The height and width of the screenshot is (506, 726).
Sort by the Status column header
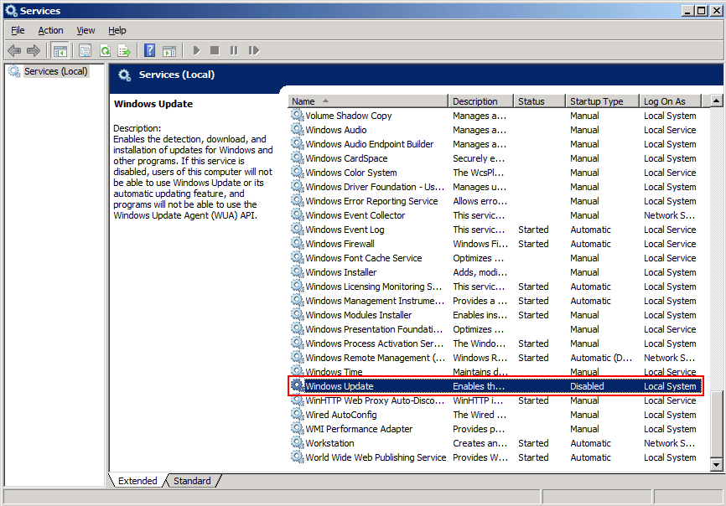[540, 101]
